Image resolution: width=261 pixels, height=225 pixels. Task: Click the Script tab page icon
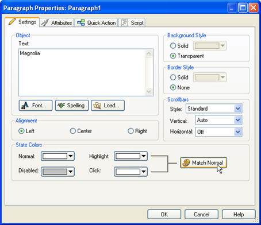tap(124, 22)
